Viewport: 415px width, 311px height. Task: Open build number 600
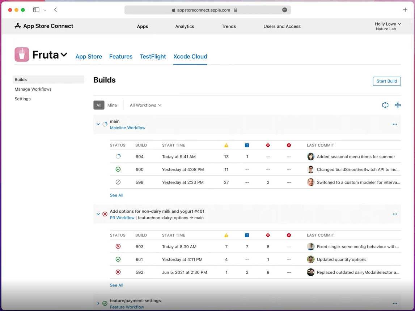pyautogui.click(x=140, y=169)
